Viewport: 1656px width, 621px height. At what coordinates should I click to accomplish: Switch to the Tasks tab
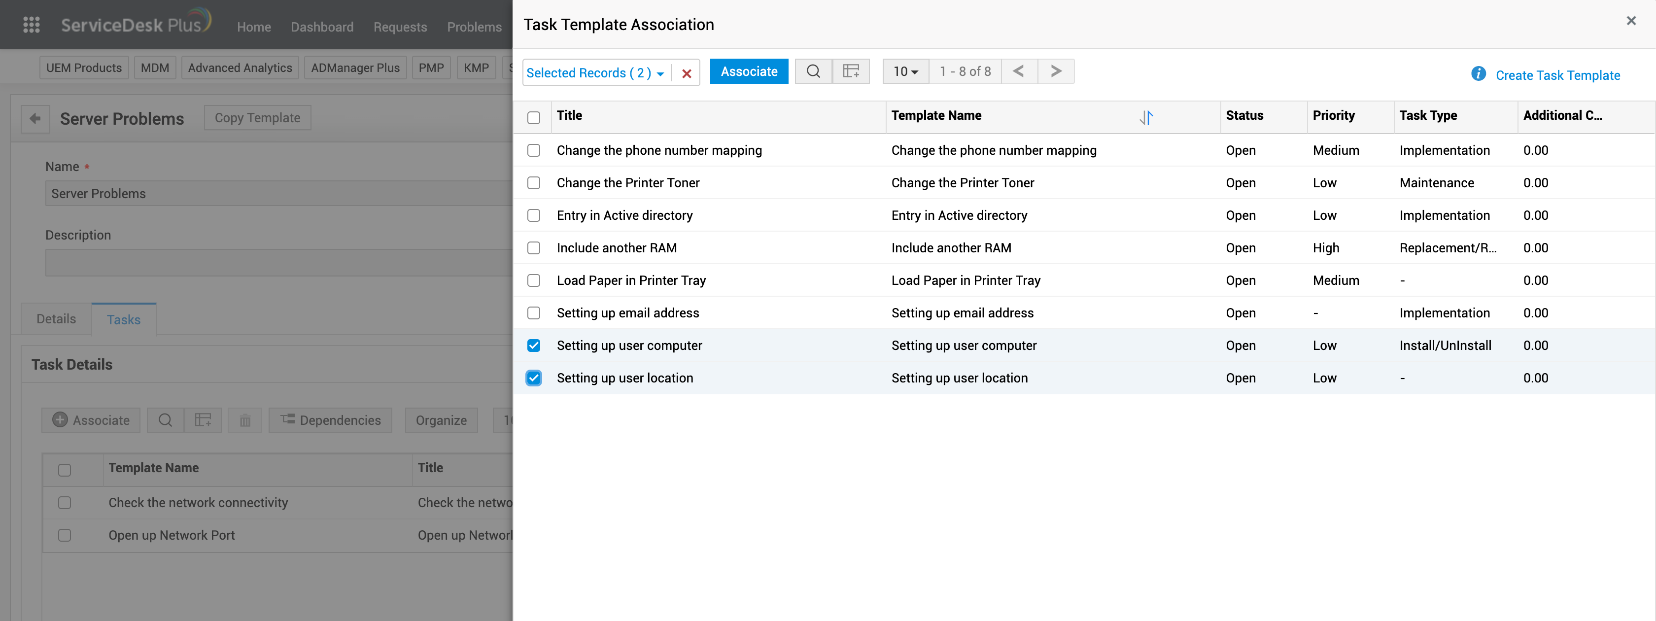[x=123, y=319]
